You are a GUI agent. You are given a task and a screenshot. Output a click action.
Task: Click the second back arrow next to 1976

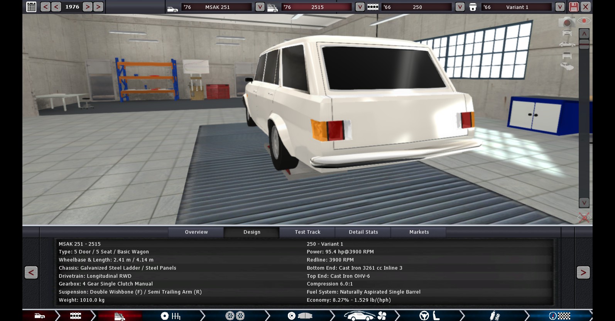tap(56, 7)
